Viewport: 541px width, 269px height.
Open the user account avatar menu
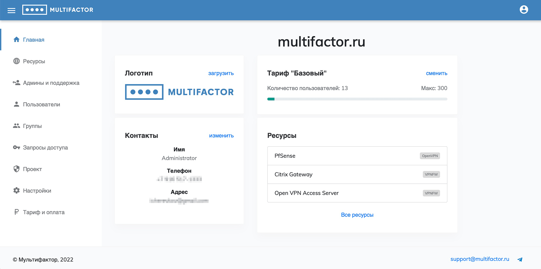pyautogui.click(x=524, y=10)
